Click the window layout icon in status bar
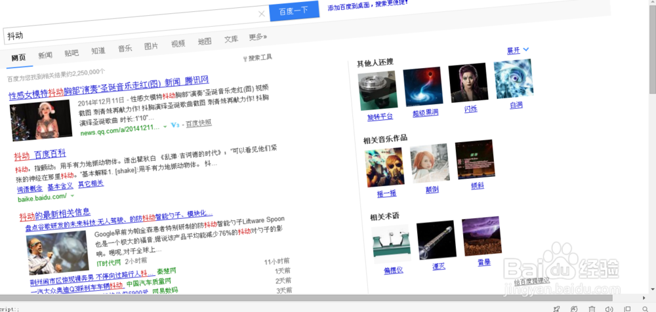The width and height of the screenshot is (656, 312). coord(627,309)
